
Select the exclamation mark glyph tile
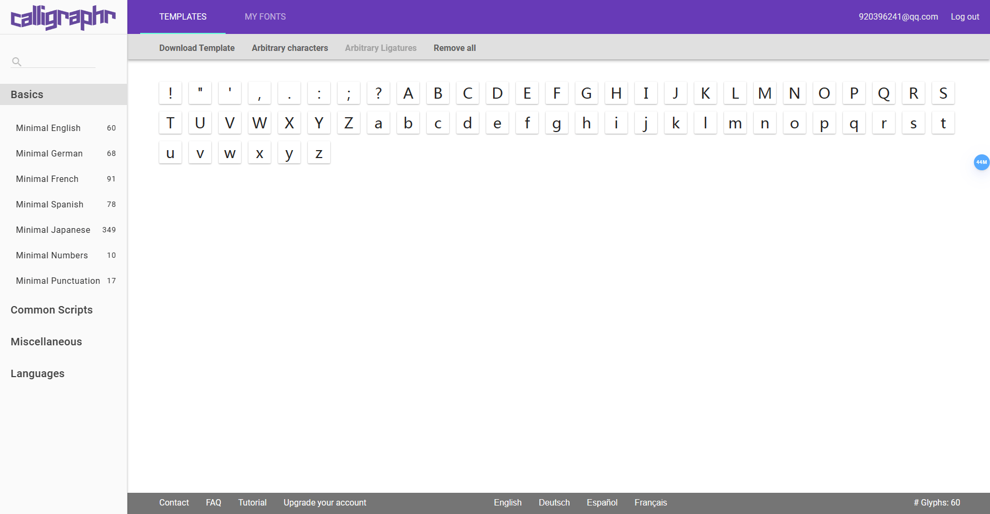pos(170,93)
